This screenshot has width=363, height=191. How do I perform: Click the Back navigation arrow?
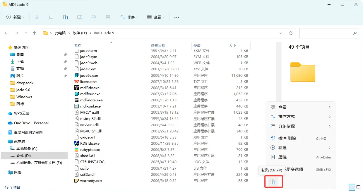6,33
